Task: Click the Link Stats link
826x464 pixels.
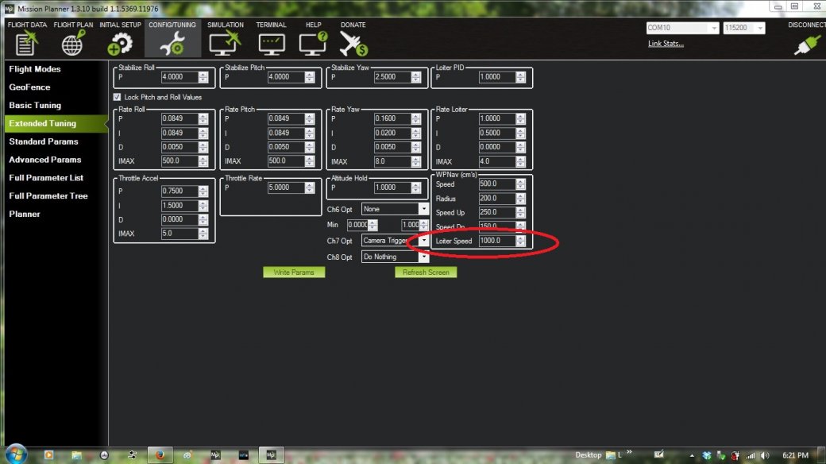Action: [x=666, y=44]
